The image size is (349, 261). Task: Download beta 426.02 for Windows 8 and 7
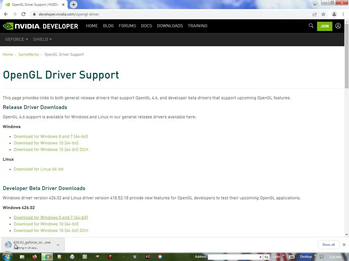click(x=51, y=217)
